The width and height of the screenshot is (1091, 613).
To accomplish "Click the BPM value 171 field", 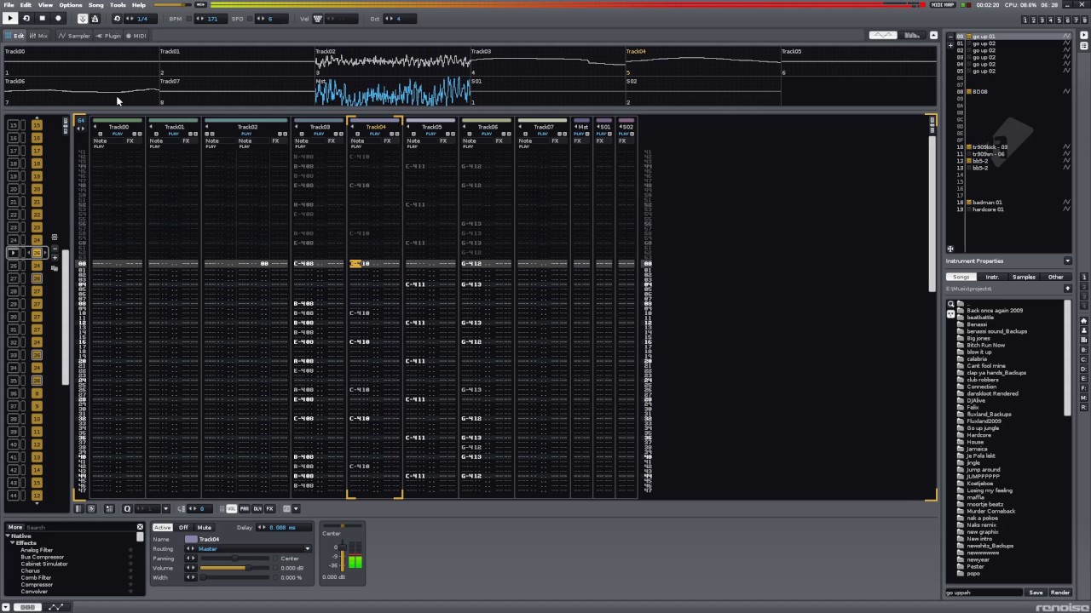I will [211, 19].
